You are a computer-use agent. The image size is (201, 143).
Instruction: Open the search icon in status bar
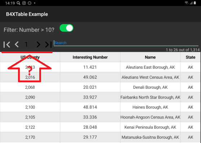[18, 3]
